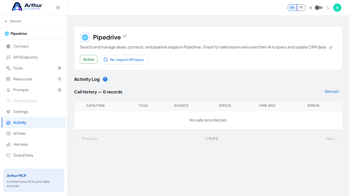Click the TOOL column header
Screen dimensions: 349x196
(144, 106)
